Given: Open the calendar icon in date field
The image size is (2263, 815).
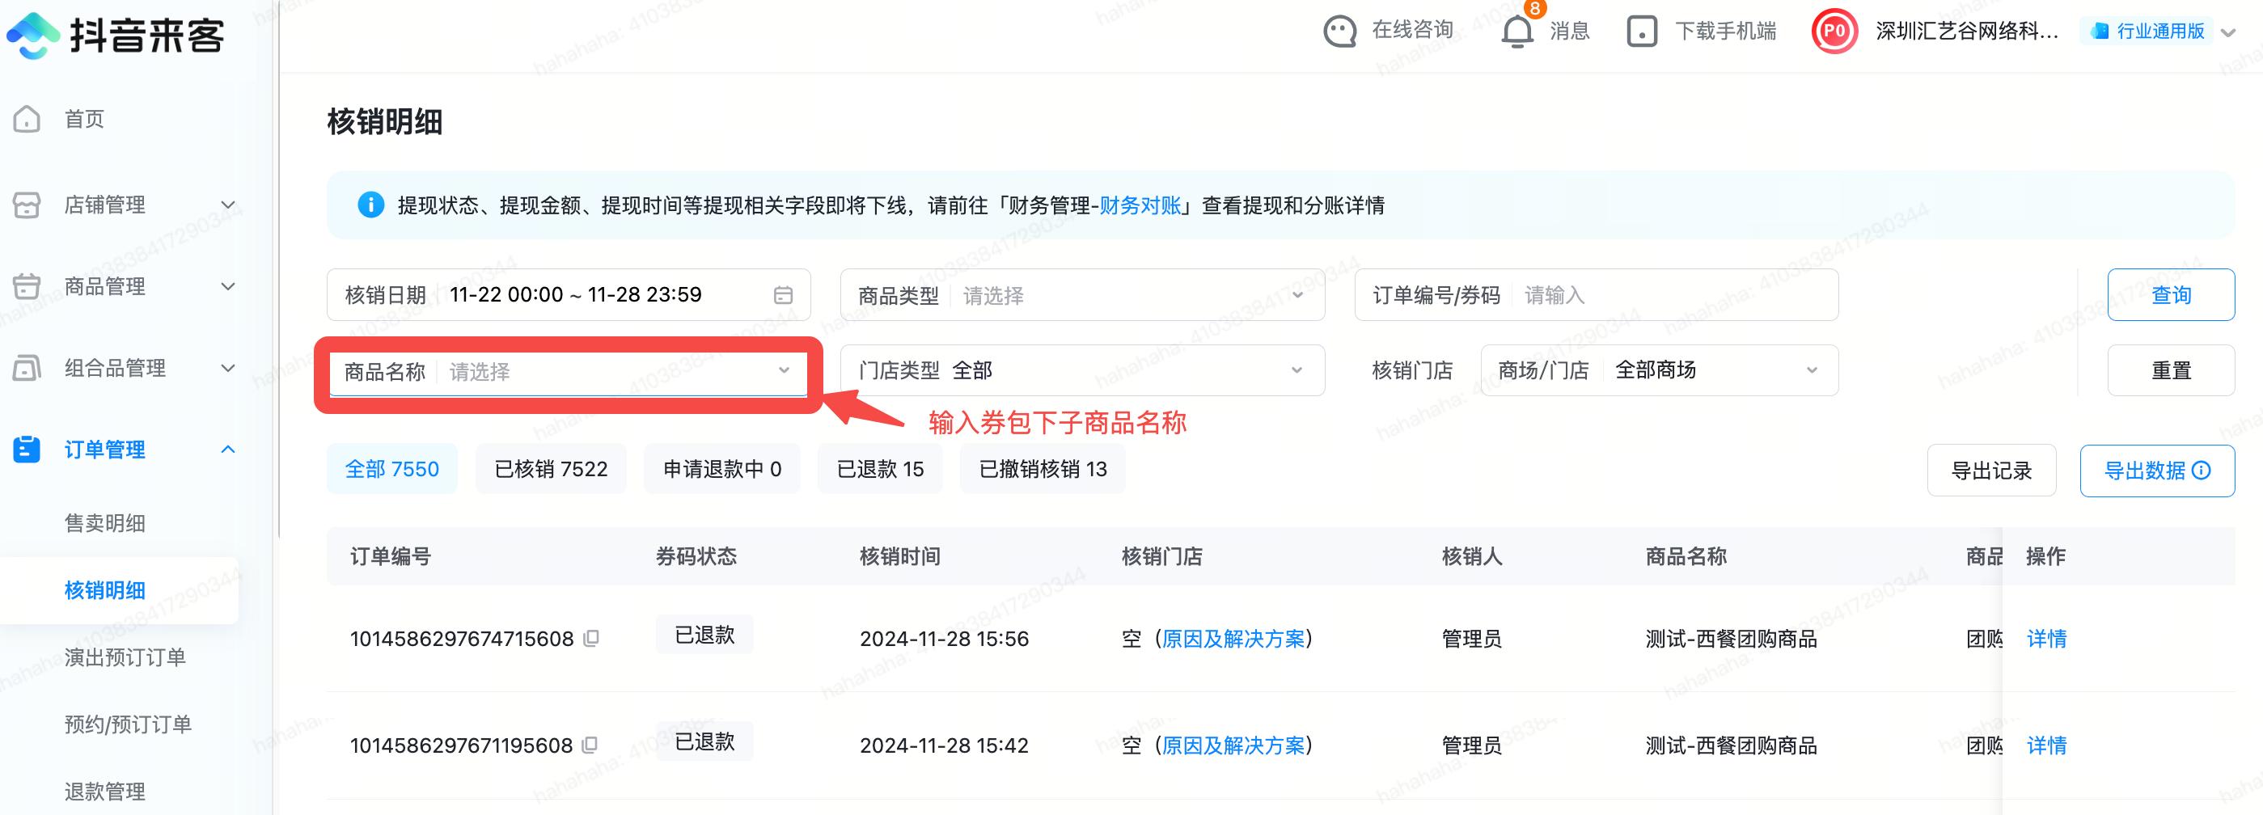Looking at the screenshot, I should point(783,295).
